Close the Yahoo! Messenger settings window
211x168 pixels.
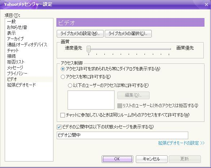206,5
